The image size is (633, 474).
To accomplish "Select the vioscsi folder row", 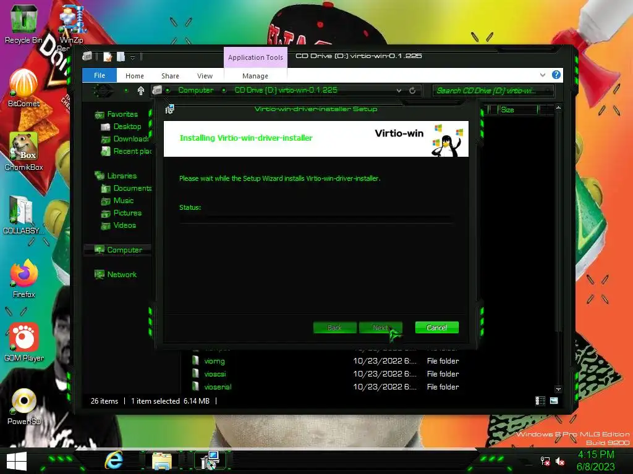I will point(326,374).
